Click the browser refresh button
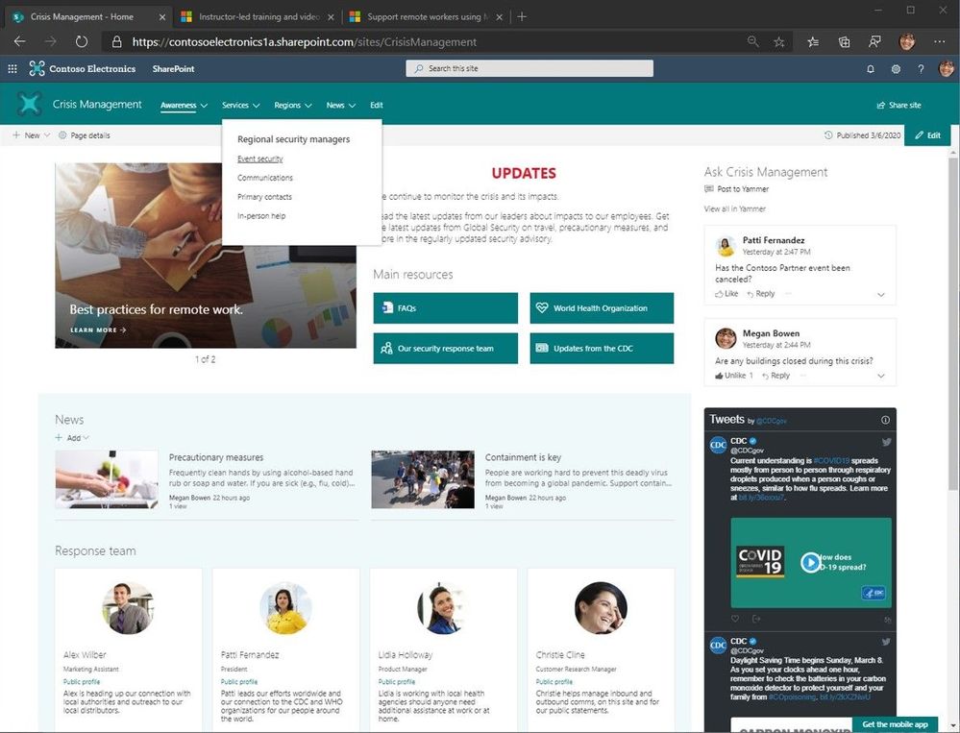The height and width of the screenshot is (733, 960). pyautogui.click(x=81, y=42)
